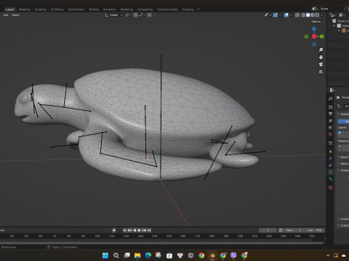Jump to first frame in timeline
Screen dimensions: 349x261
click(124, 230)
